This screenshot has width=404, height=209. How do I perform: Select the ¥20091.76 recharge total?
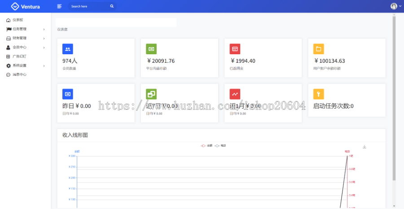[x=161, y=61]
